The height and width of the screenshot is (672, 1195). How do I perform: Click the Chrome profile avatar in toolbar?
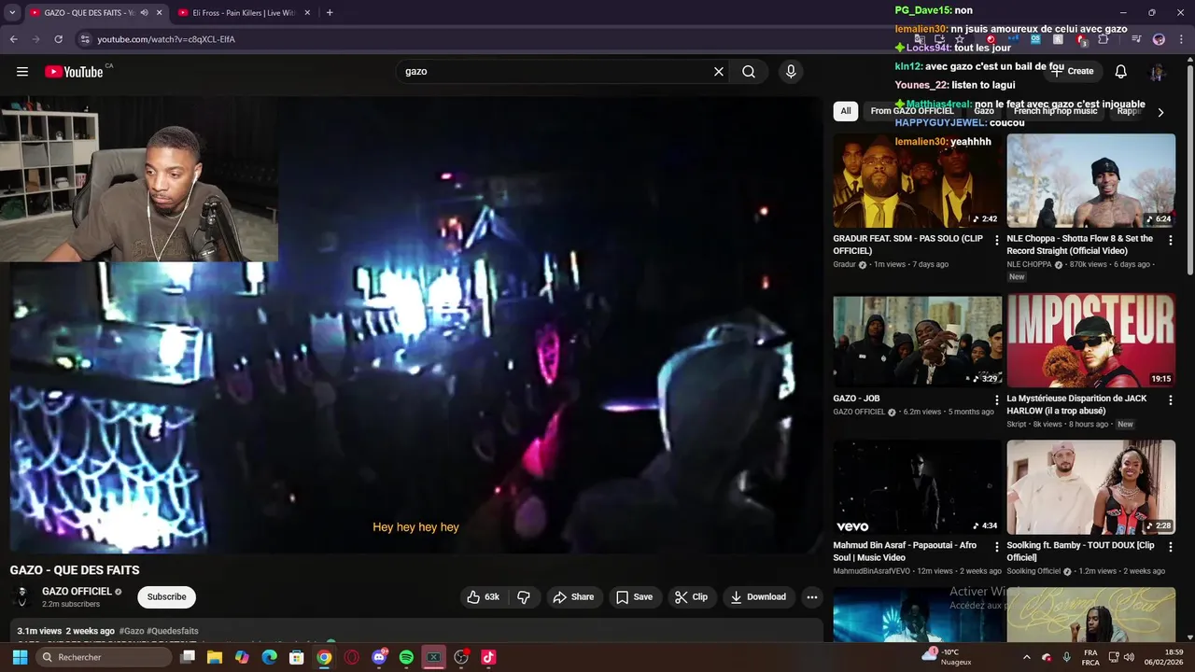1159,39
